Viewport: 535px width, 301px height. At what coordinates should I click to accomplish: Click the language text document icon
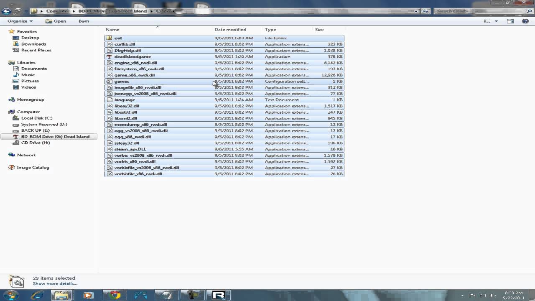pyautogui.click(x=110, y=100)
